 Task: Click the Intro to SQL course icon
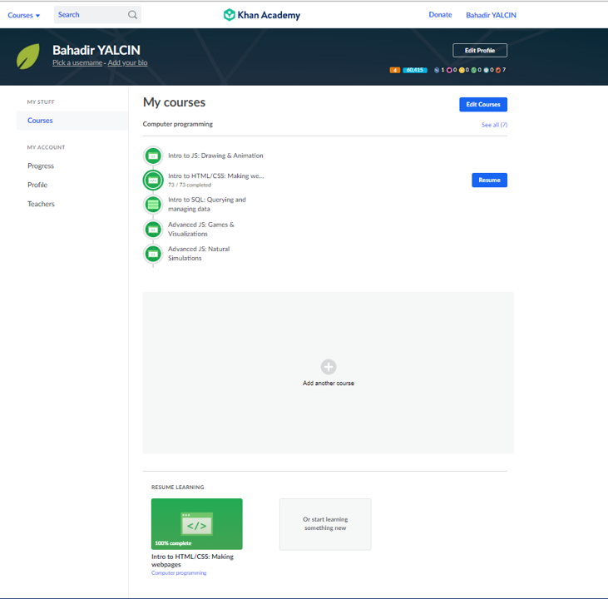tap(153, 205)
